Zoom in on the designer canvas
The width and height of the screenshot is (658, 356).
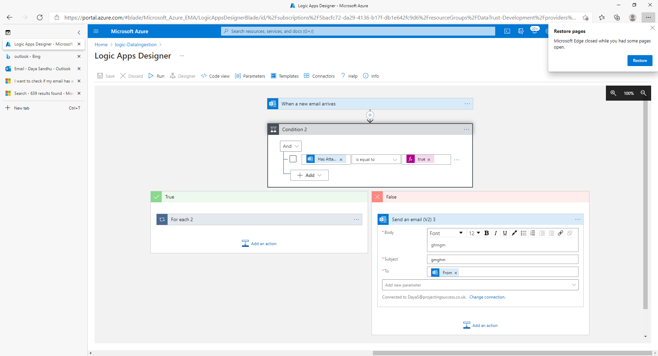click(613, 93)
